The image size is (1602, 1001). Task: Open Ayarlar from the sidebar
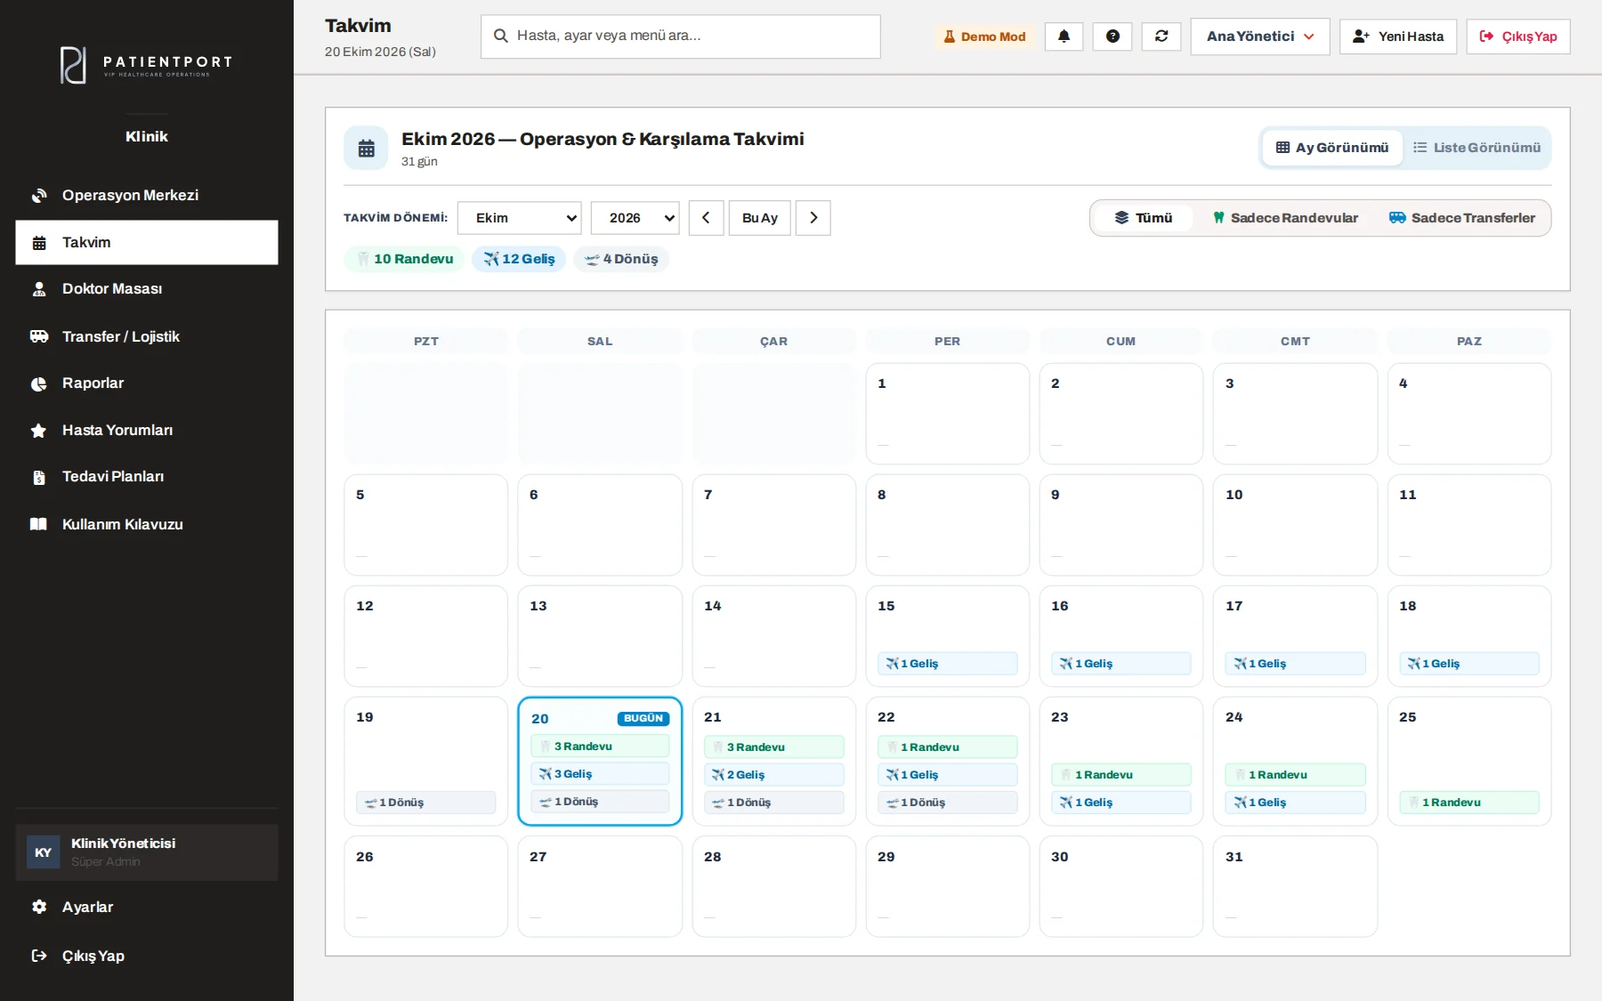coord(147,907)
